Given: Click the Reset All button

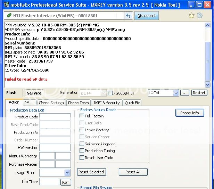Looking at the screenshot, I should pos(133,172).
